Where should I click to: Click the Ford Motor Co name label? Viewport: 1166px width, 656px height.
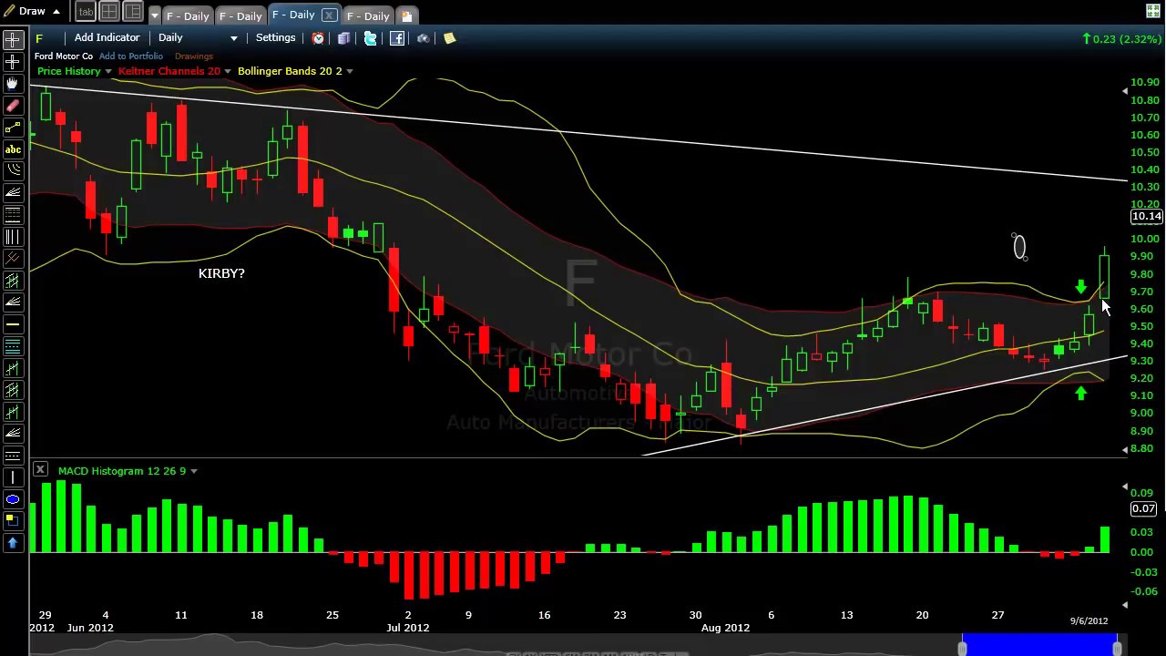click(64, 56)
